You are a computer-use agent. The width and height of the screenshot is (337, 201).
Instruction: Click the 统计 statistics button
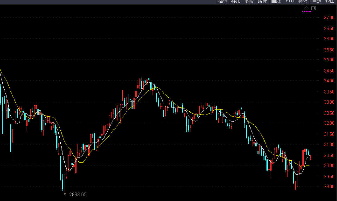click(x=262, y=1)
